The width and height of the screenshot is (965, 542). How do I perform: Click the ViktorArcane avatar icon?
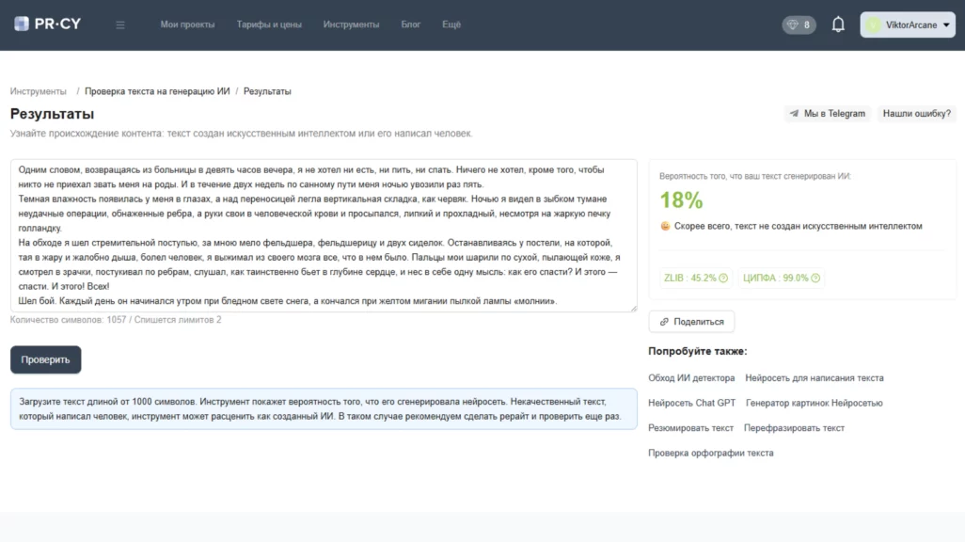pyautogui.click(x=874, y=25)
